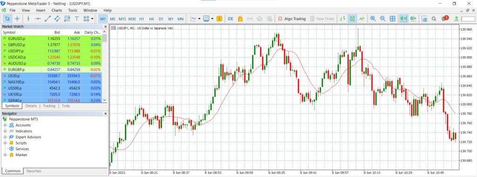This screenshot has width=477, height=177.
Task: Expand the Expert Advisors tree node
Action: (5, 137)
